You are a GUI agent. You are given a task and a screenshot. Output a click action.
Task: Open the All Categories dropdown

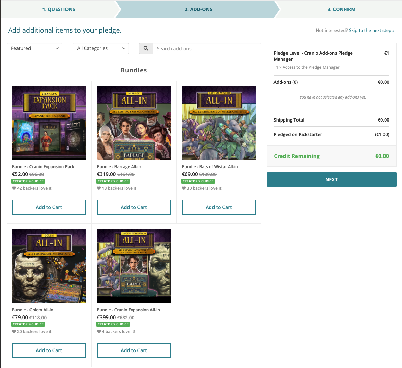(101, 48)
